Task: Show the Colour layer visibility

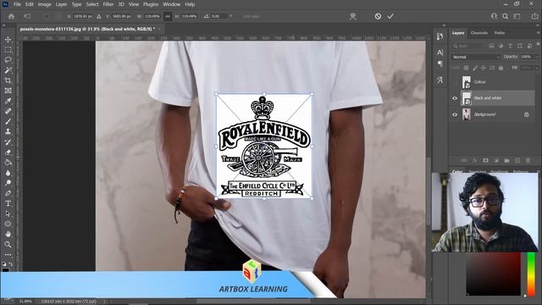Action: click(455, 82)
